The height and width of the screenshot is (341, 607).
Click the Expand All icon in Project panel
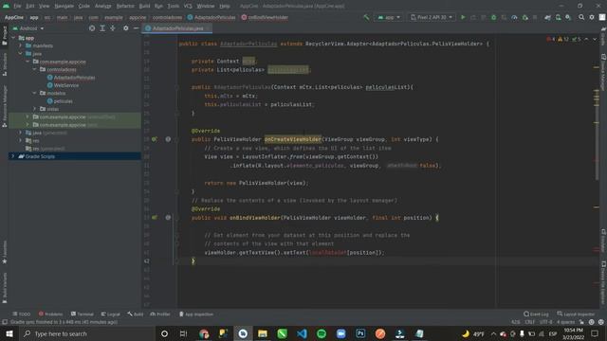pos(102,28)
